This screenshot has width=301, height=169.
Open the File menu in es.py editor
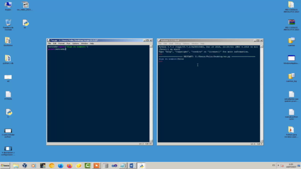[x=49, y=44]
